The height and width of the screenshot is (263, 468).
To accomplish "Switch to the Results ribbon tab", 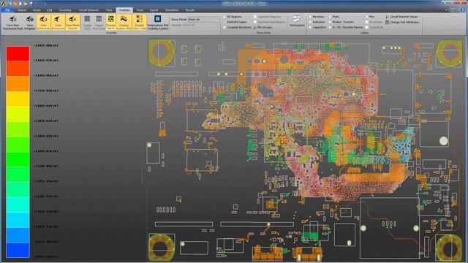I will click(x=190, y=9).
